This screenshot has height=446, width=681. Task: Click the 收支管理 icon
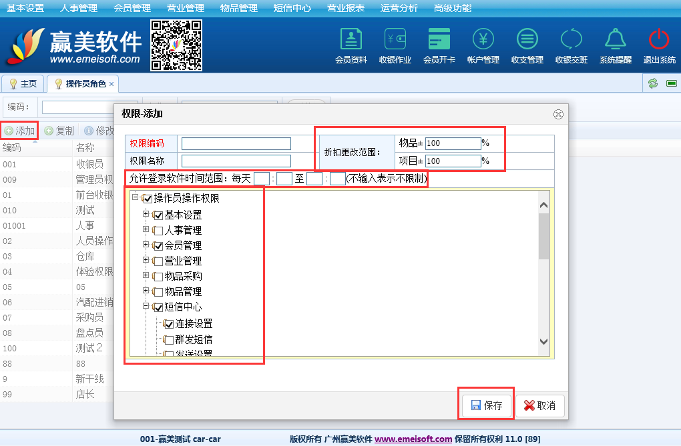(x=527, y=40)
